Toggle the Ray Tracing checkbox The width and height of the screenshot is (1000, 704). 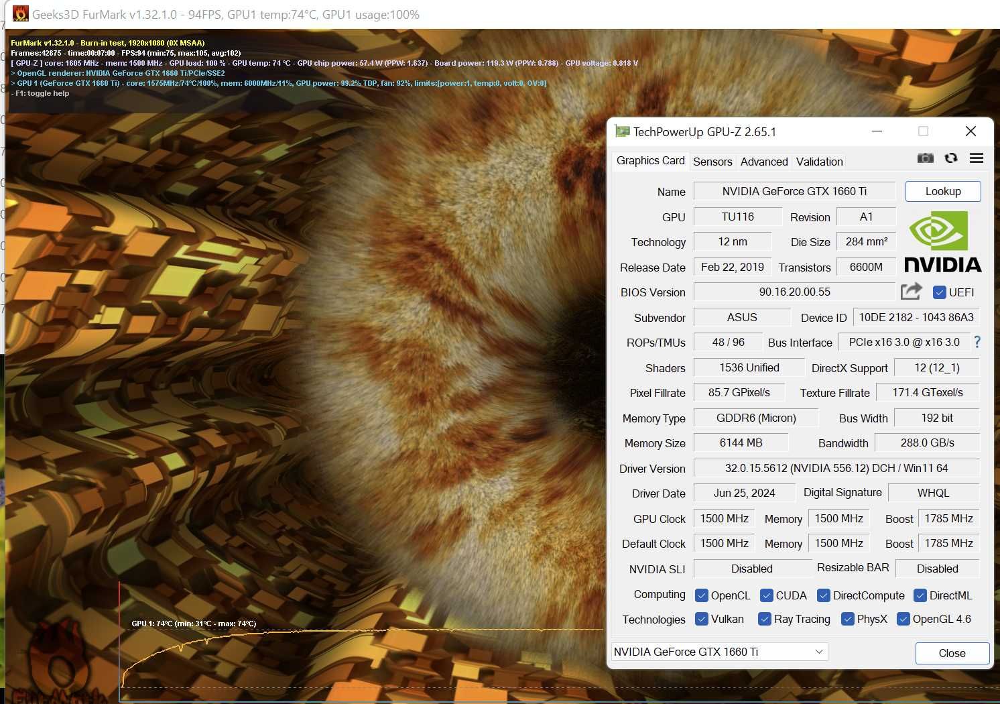pyautogui.click(x=765, y=619)
